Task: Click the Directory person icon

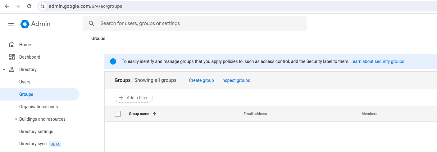Action: click(x=12, y=69)
